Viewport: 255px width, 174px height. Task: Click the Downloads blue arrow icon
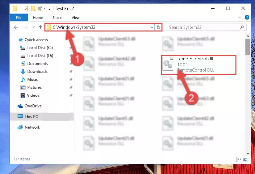click(23, 72)
